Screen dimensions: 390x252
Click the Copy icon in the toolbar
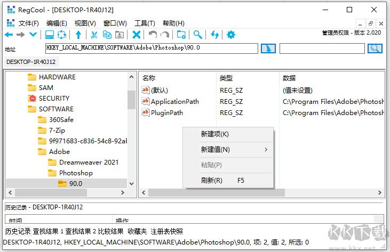tap(107, 35)
